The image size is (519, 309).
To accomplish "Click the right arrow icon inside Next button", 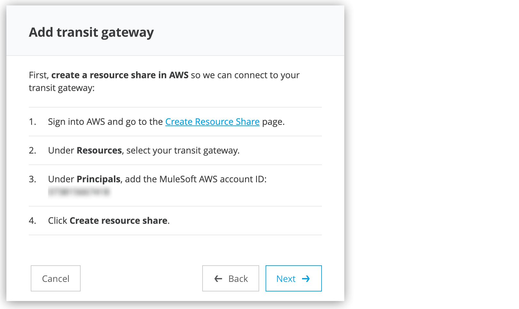I will 306,278.
